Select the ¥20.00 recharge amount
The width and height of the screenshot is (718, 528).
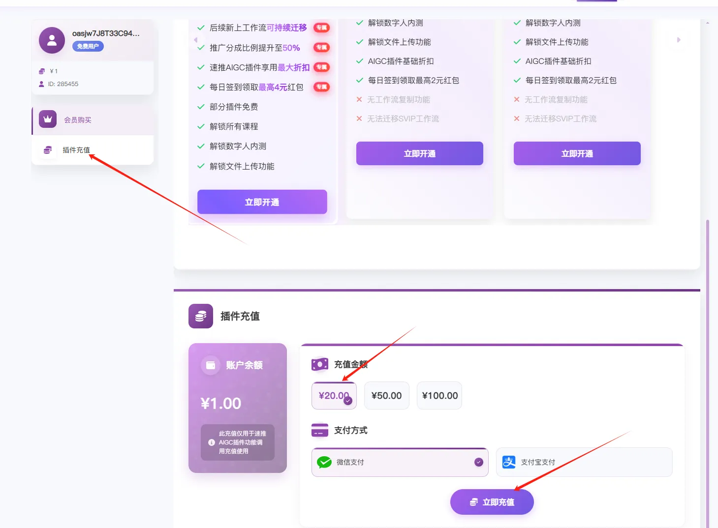pos(334,396)
